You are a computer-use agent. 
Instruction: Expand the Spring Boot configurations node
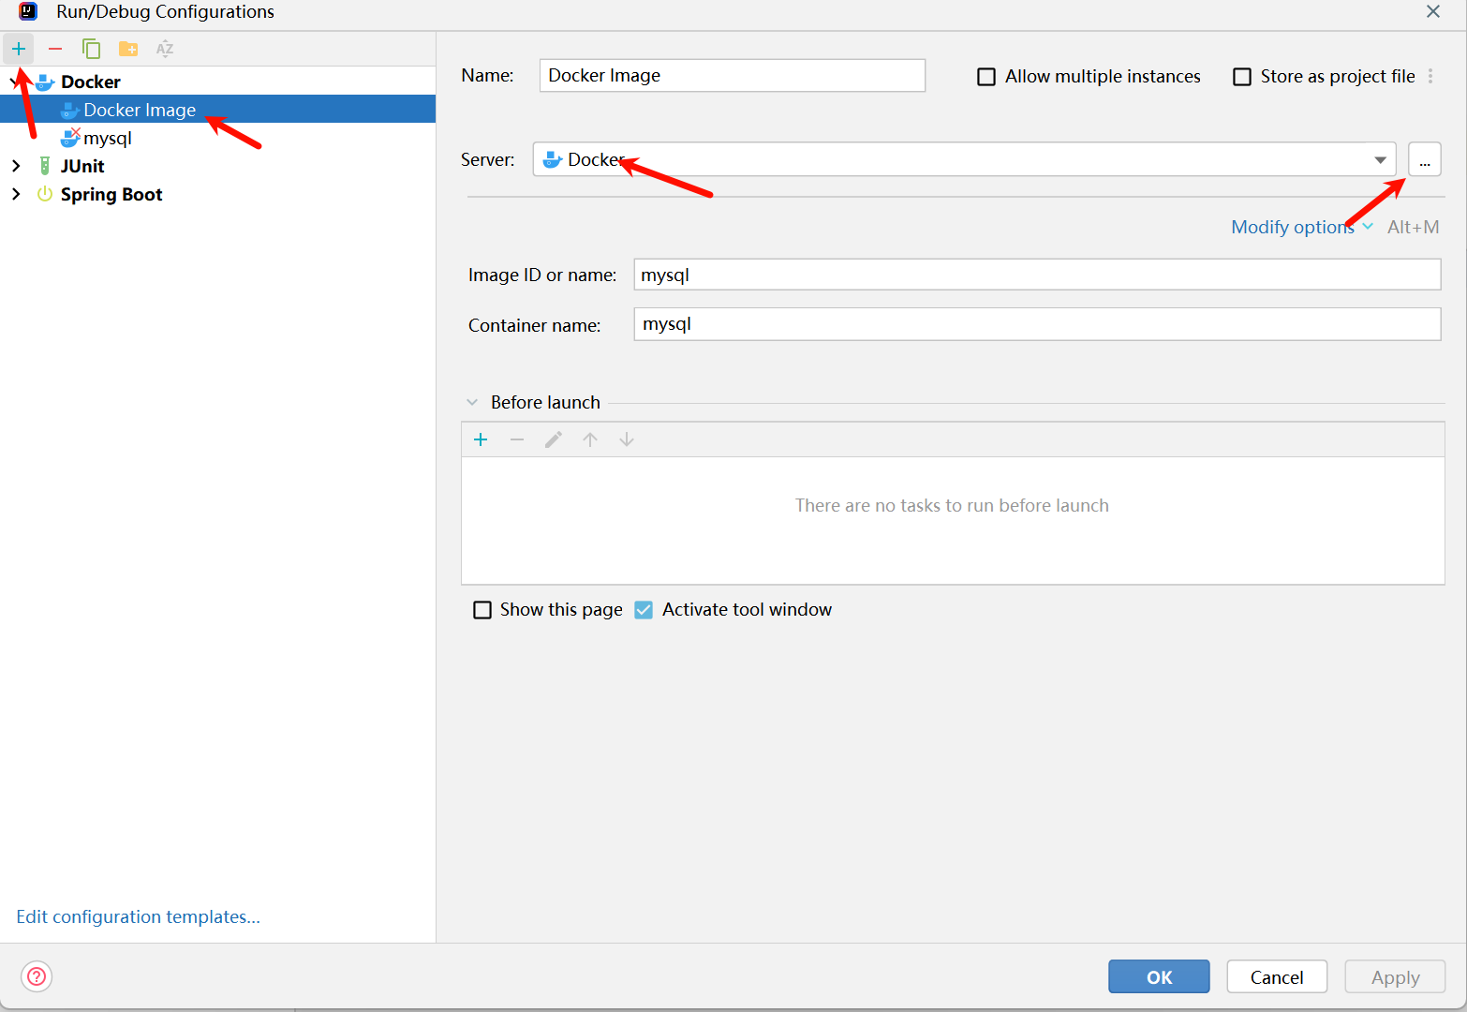coord(16,194)
